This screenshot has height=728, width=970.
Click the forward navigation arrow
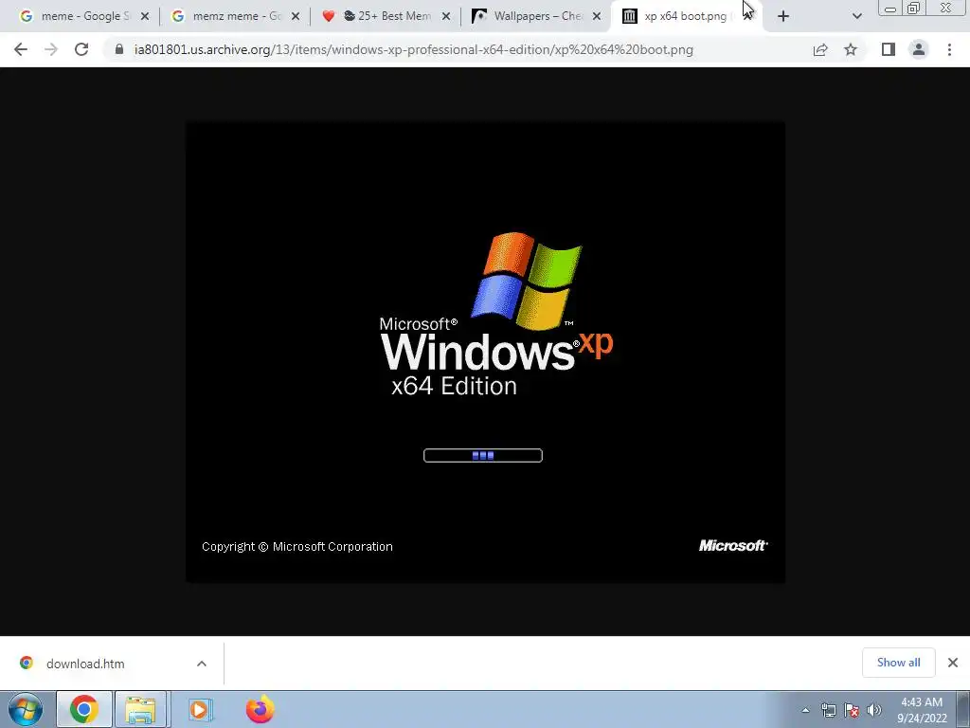(51, 49)
